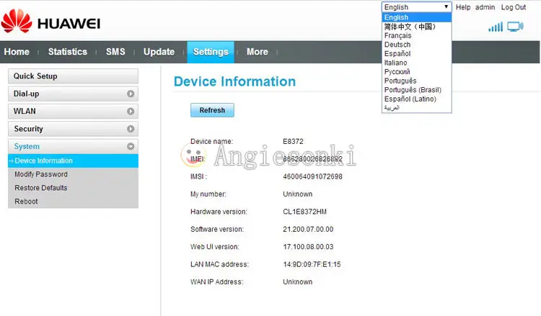Pick Italiano in the language list
Screen dimensions: 541x316
pos(416,63)
